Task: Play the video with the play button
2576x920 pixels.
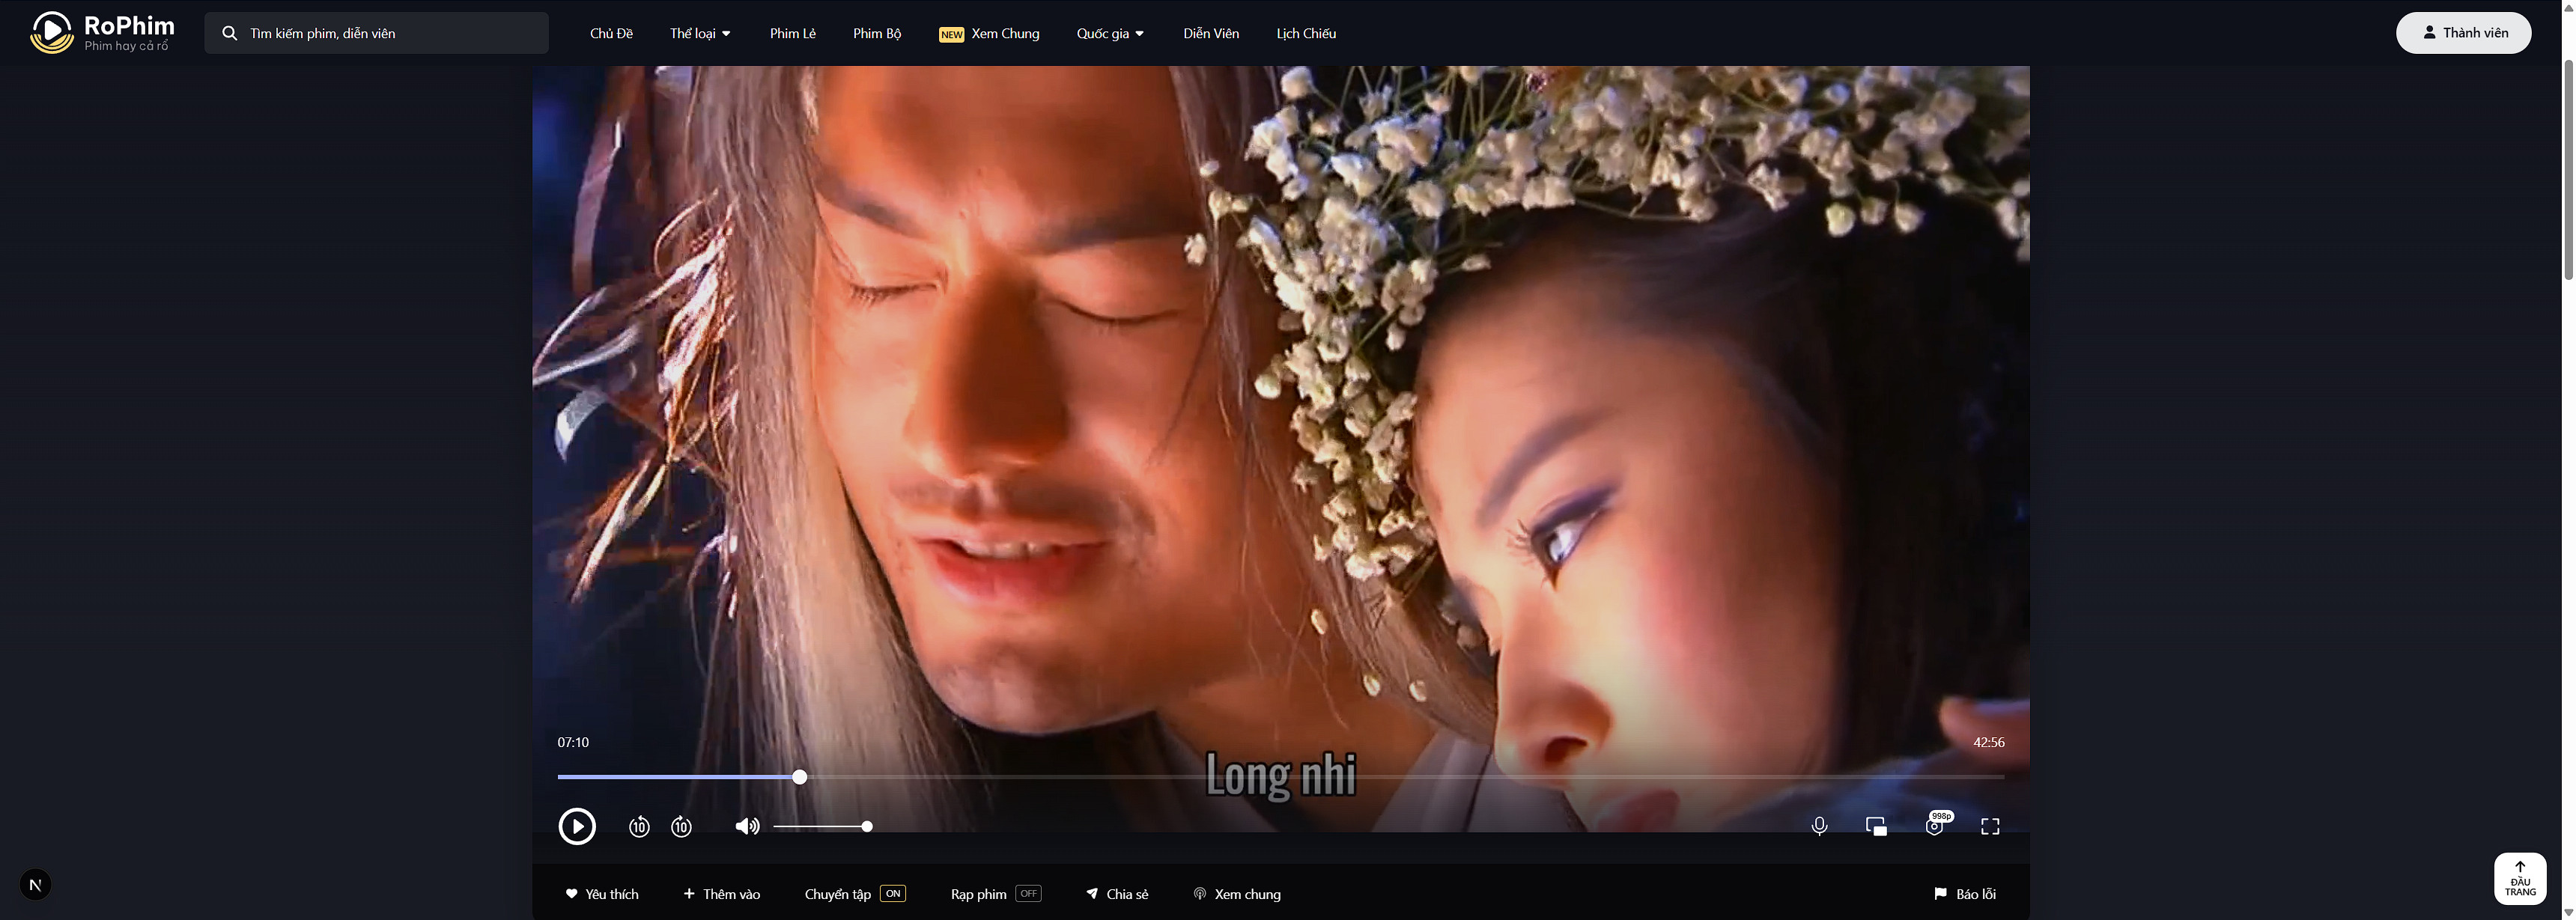Action: point(577,826)
